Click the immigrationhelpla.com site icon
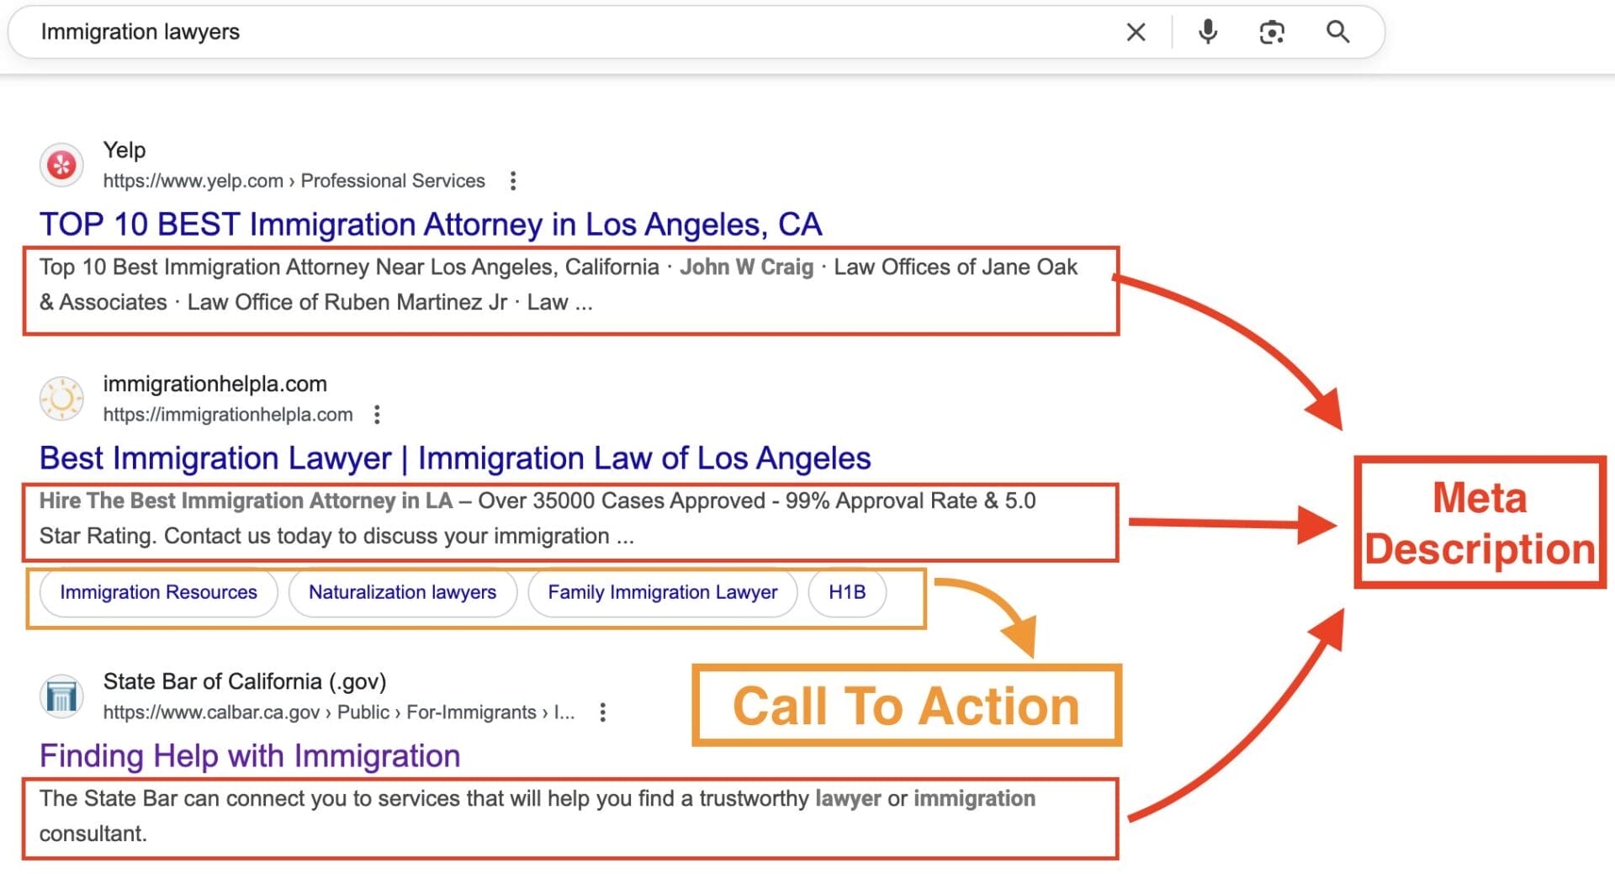1615x874 pixels. click(61, 398)
